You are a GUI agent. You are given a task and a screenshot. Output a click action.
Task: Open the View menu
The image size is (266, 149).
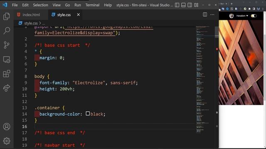tap(57, 5)
